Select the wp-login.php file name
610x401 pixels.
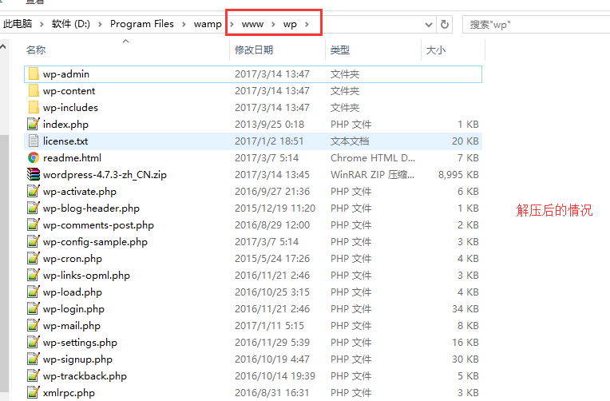pyautogui.click(x=73, y=308)
